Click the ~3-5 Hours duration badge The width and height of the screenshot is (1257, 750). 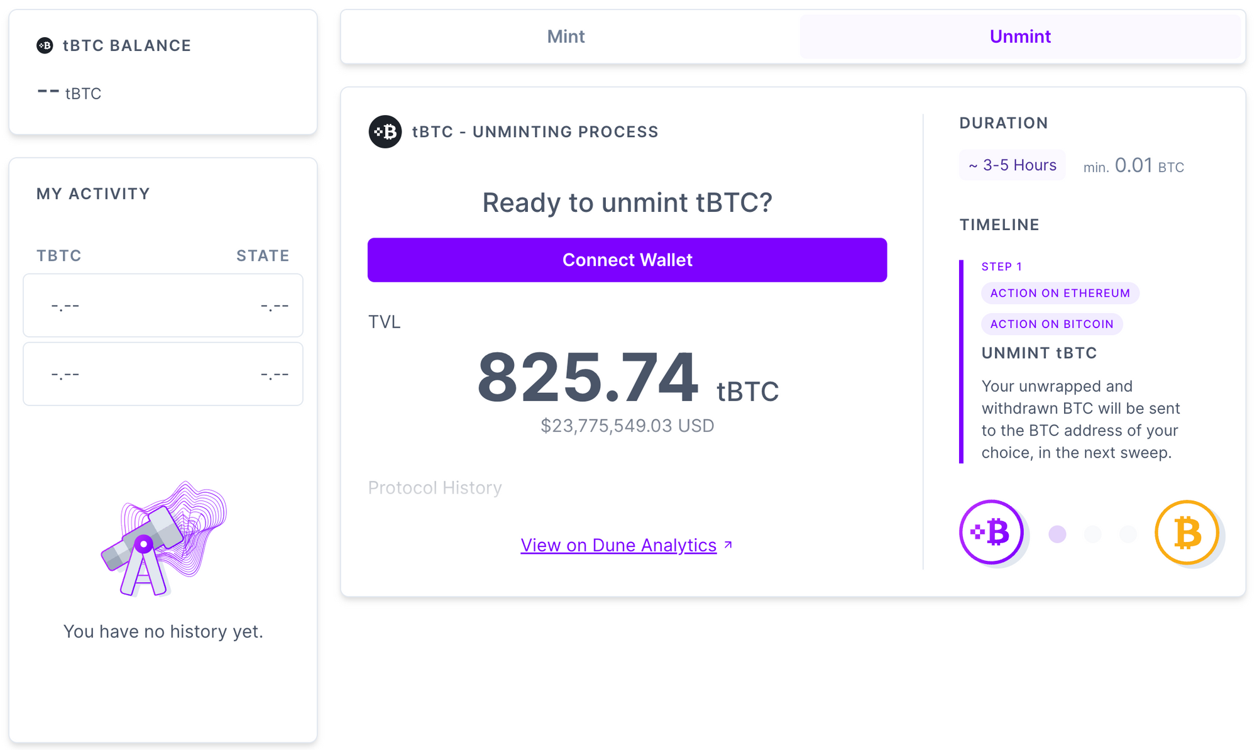tap(1012, 165)
